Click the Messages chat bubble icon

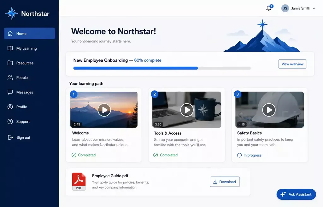(x=10, y=92)
